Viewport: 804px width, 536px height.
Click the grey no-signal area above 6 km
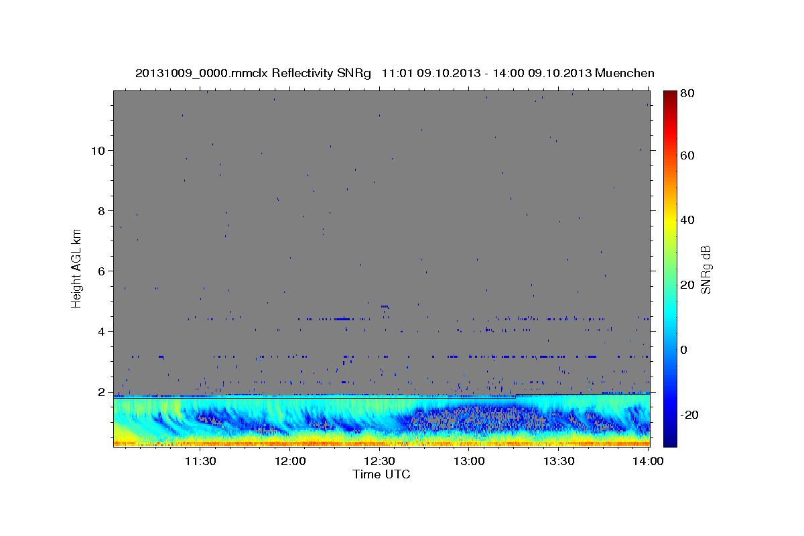[x=381, y=181]
